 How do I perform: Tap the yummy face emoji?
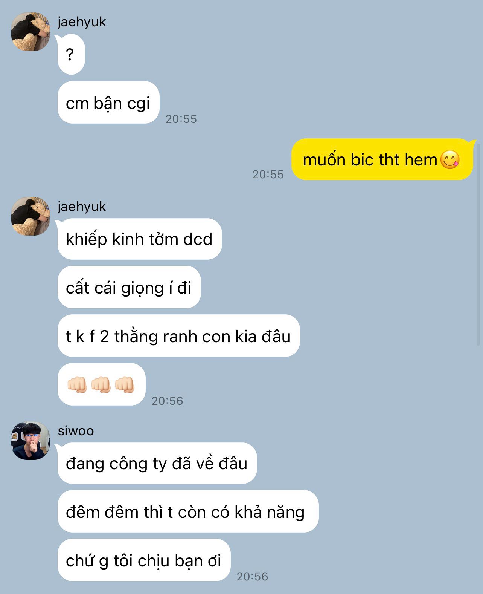click(x=450, y=159)
